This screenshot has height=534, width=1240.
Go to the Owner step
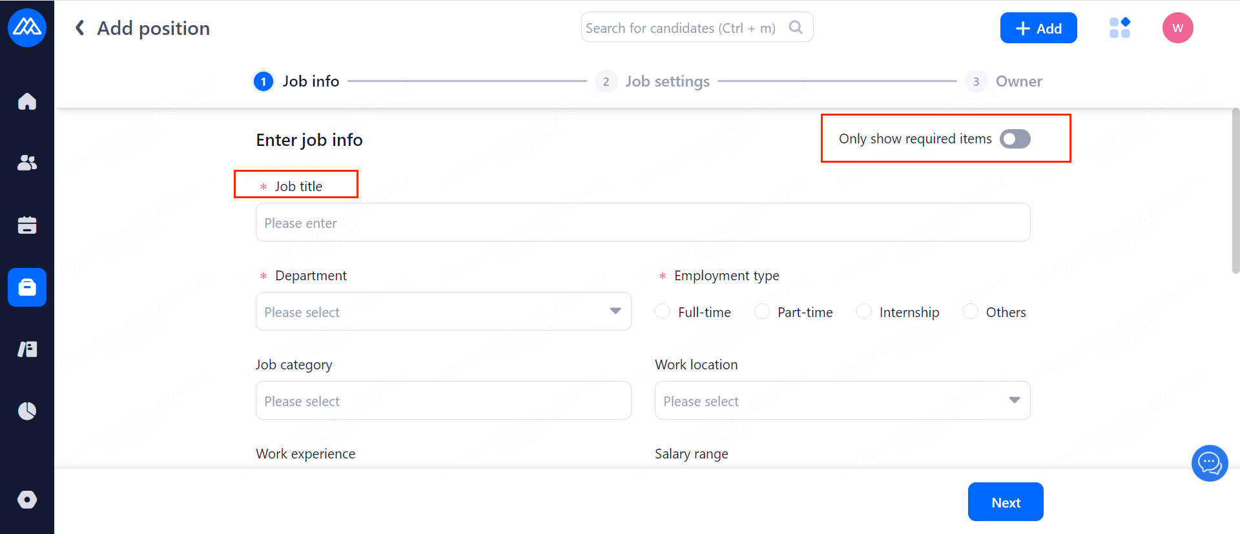1018,81
